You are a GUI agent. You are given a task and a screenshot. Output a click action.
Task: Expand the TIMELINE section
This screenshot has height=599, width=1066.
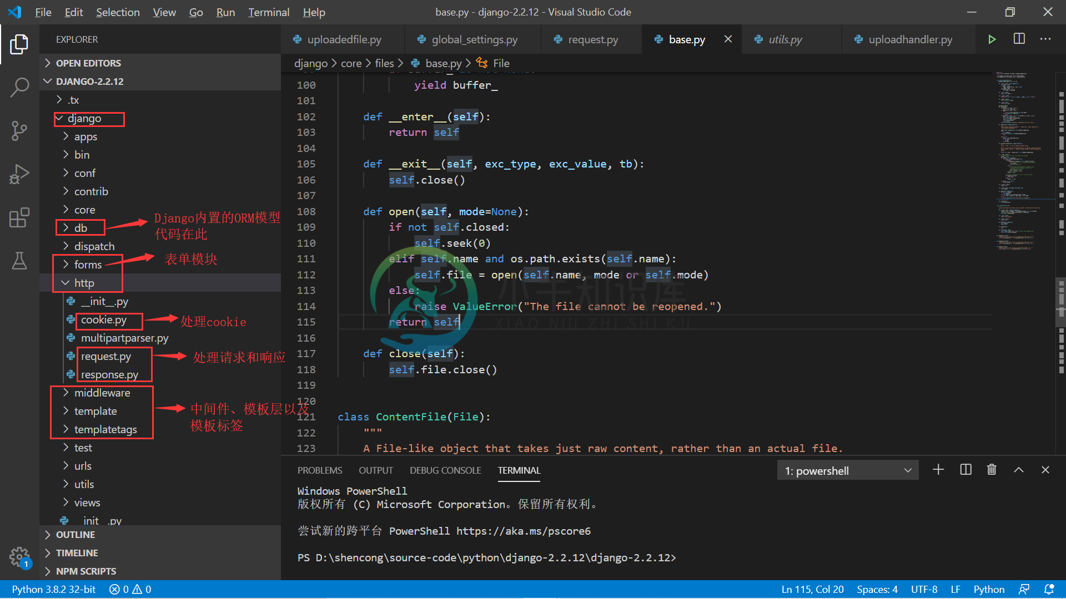click(x=160, y=553)
